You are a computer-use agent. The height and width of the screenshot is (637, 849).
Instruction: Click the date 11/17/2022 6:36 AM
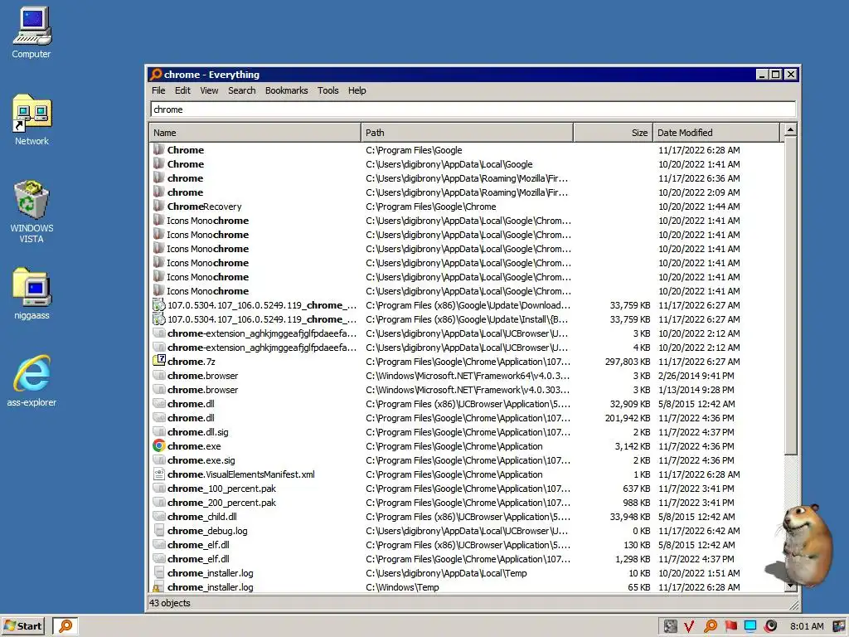tap(699, 178)
